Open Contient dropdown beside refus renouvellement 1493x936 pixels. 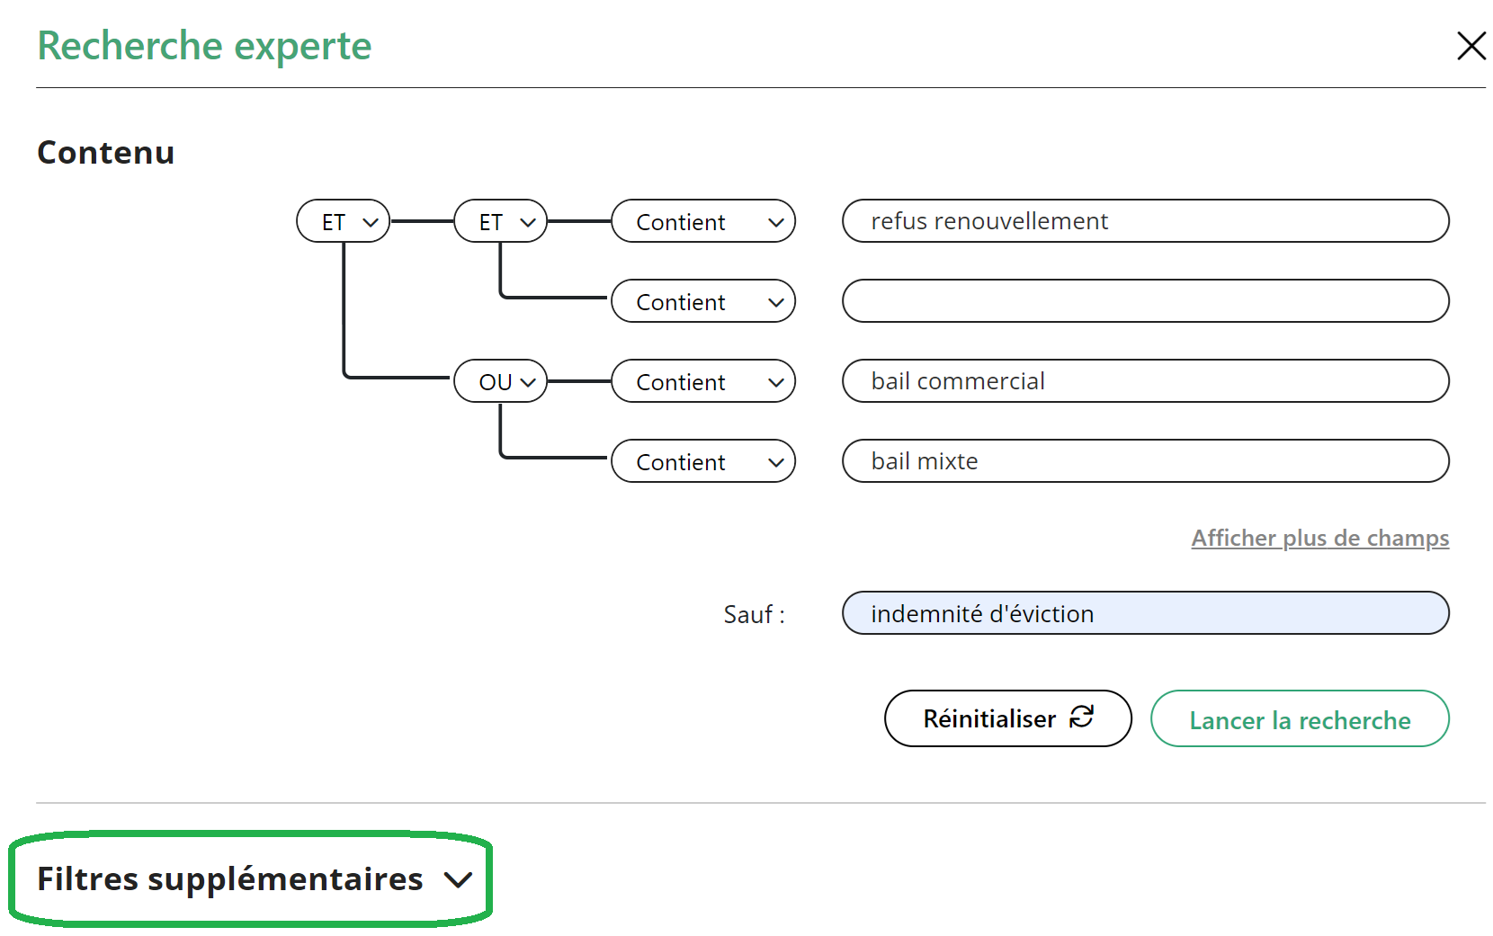[x=703, y=222]
